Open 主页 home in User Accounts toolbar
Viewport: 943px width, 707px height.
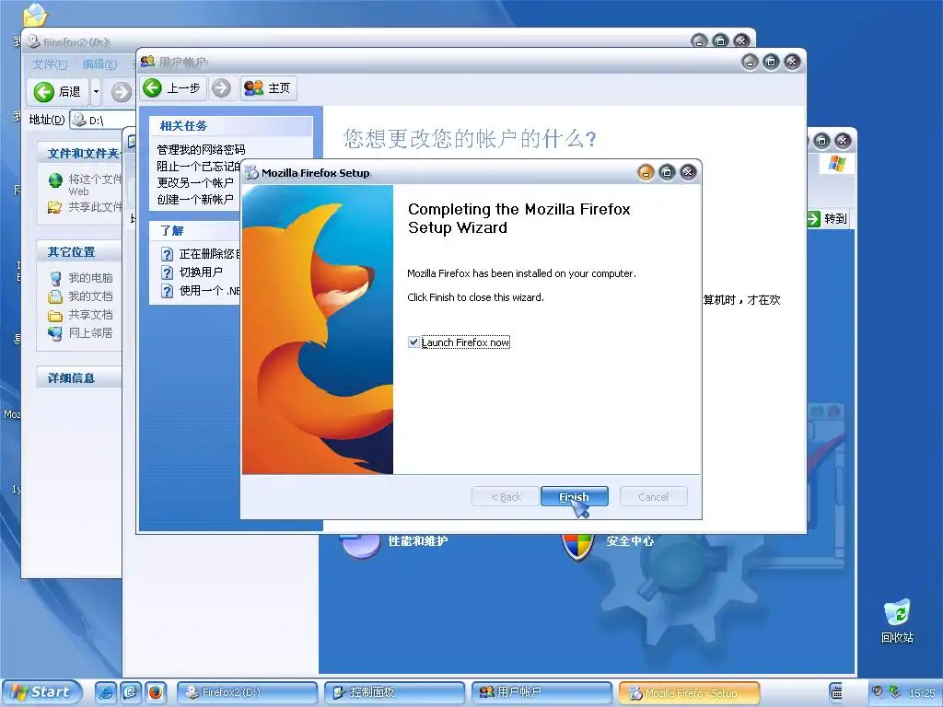coord(268,87)
